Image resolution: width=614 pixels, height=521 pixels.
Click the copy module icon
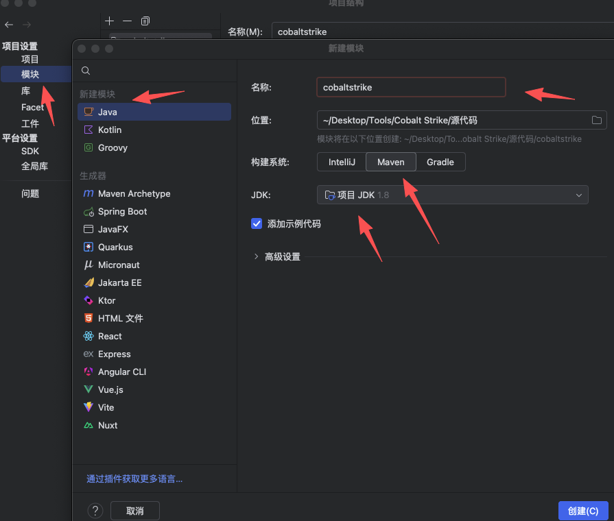point(145,21)
